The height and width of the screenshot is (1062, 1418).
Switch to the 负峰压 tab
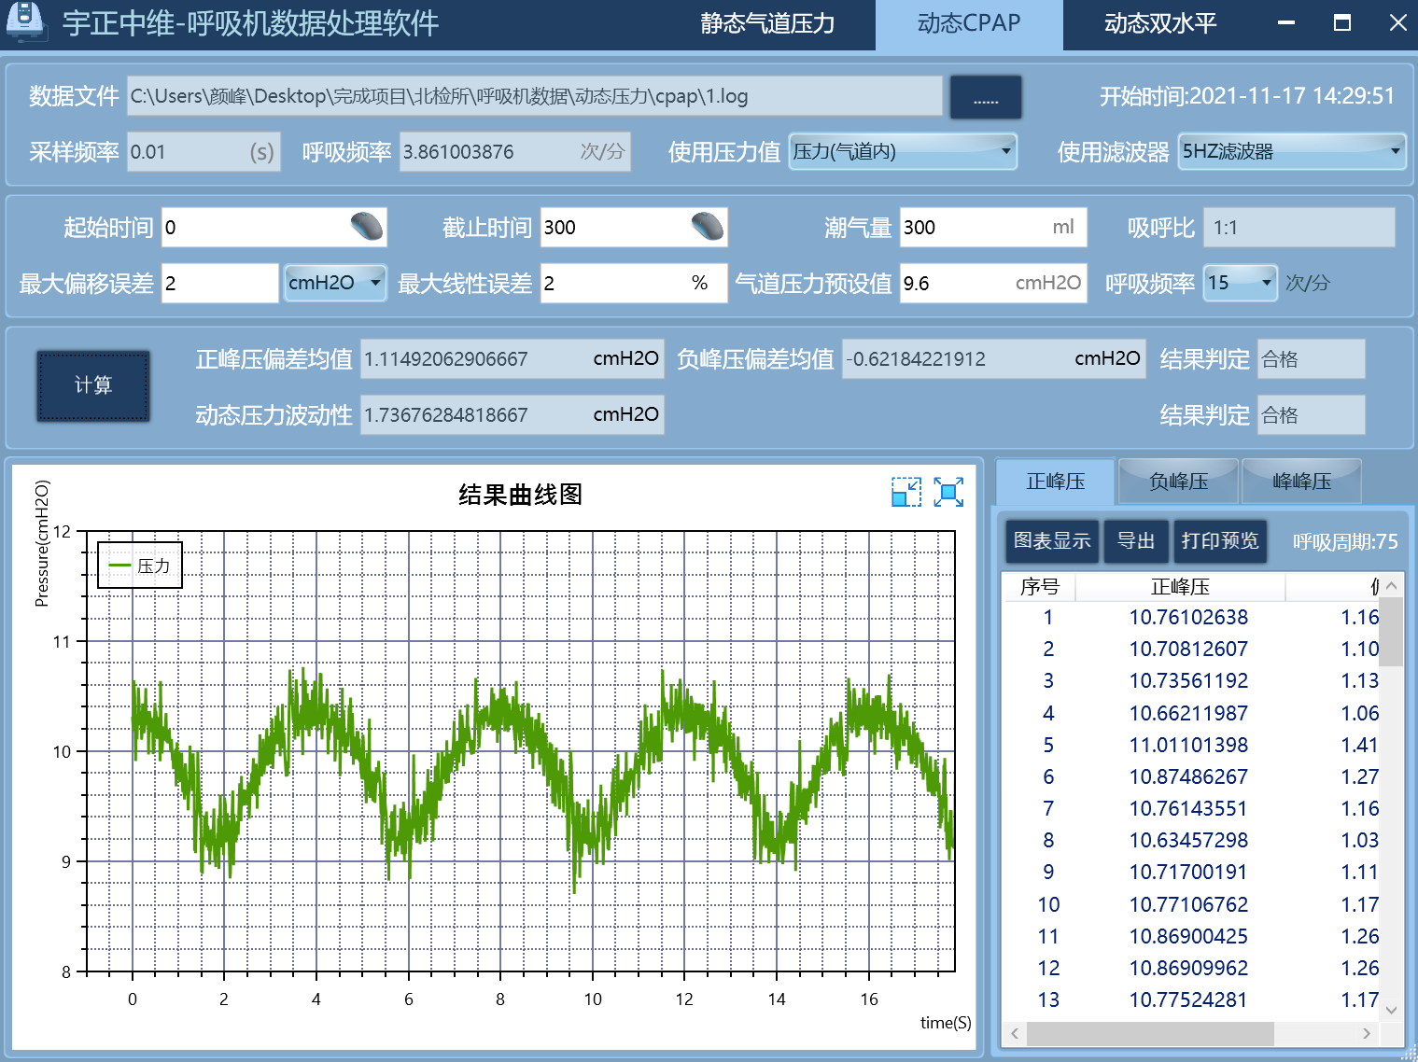tap(1178, 482)
